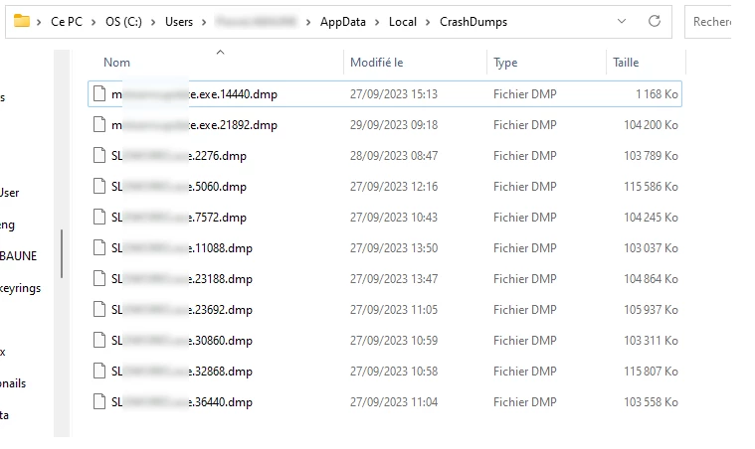Go to Local breadcrumb
Viewport: 755px width, 449px height.
pos(403,22)
